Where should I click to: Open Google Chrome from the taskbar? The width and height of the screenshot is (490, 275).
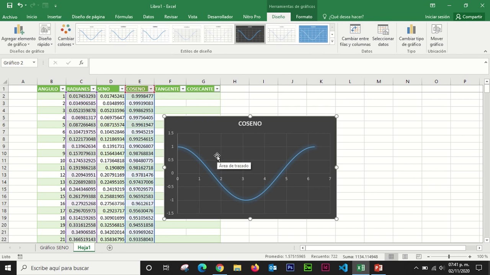point(219,268)
